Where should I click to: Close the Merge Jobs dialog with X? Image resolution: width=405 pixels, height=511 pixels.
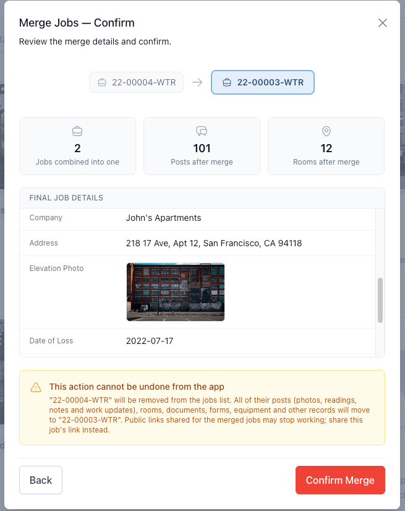click(383, 23)
